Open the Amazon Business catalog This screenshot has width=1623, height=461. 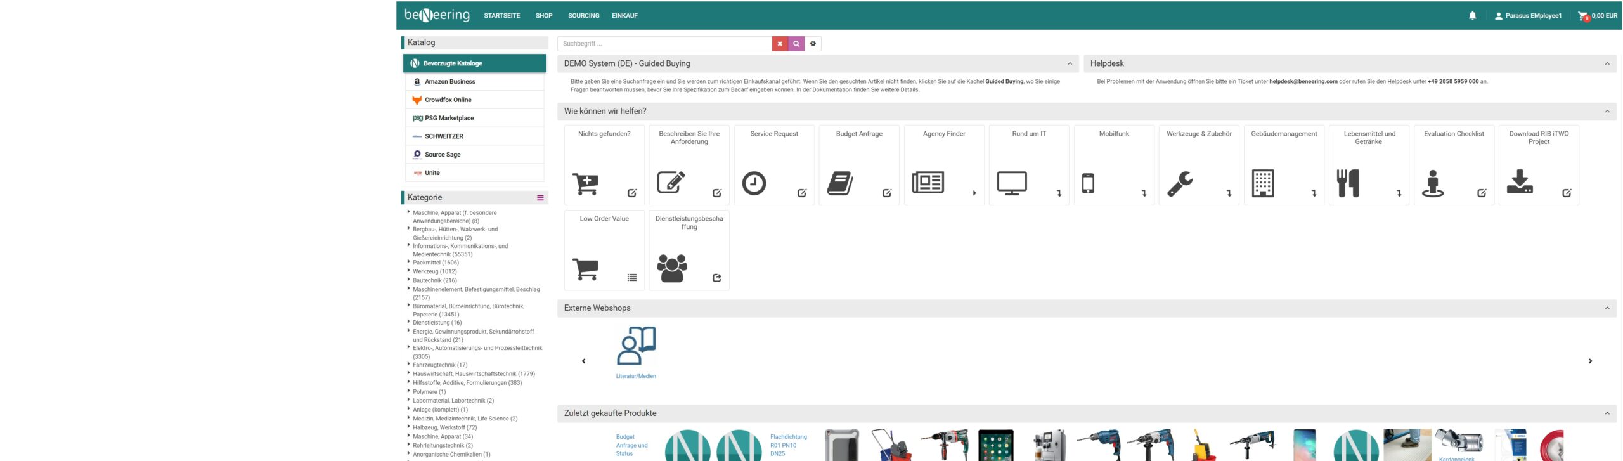475,82
